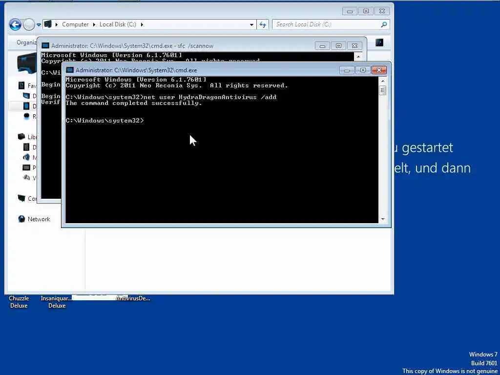Close the Local Disk Explorer window
The image size is (500, 375).
coord(382,11)
